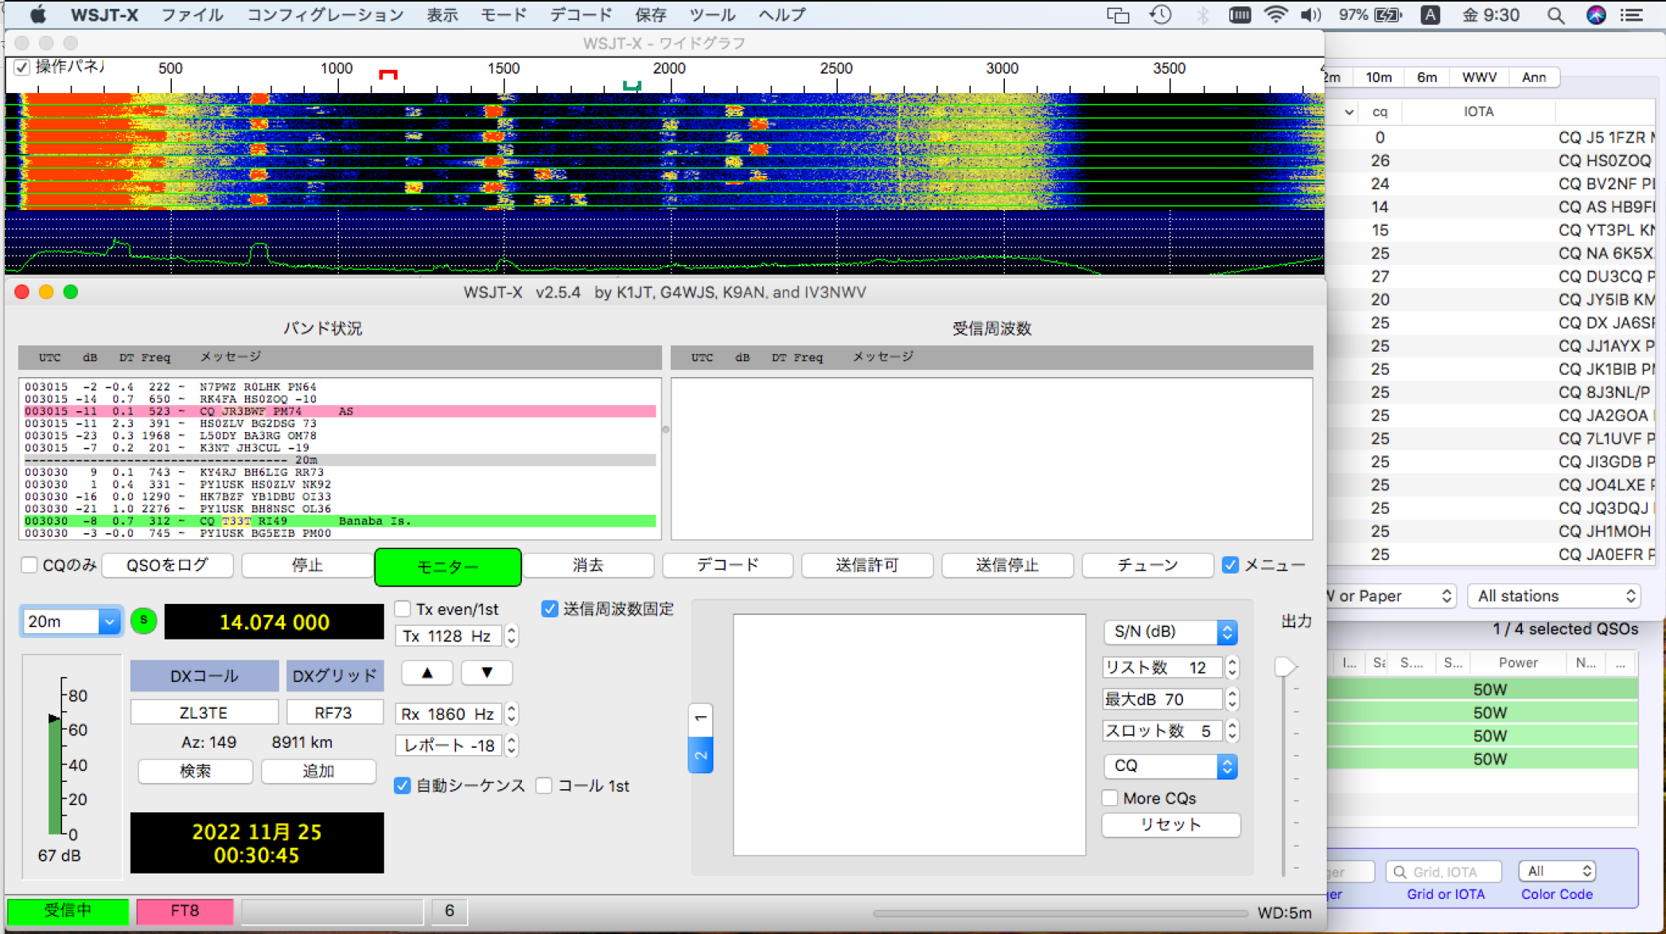The width and height of the screenshot is (1666, 934).
Task: Click the frequency up arrow button
Action: [427, 673]
